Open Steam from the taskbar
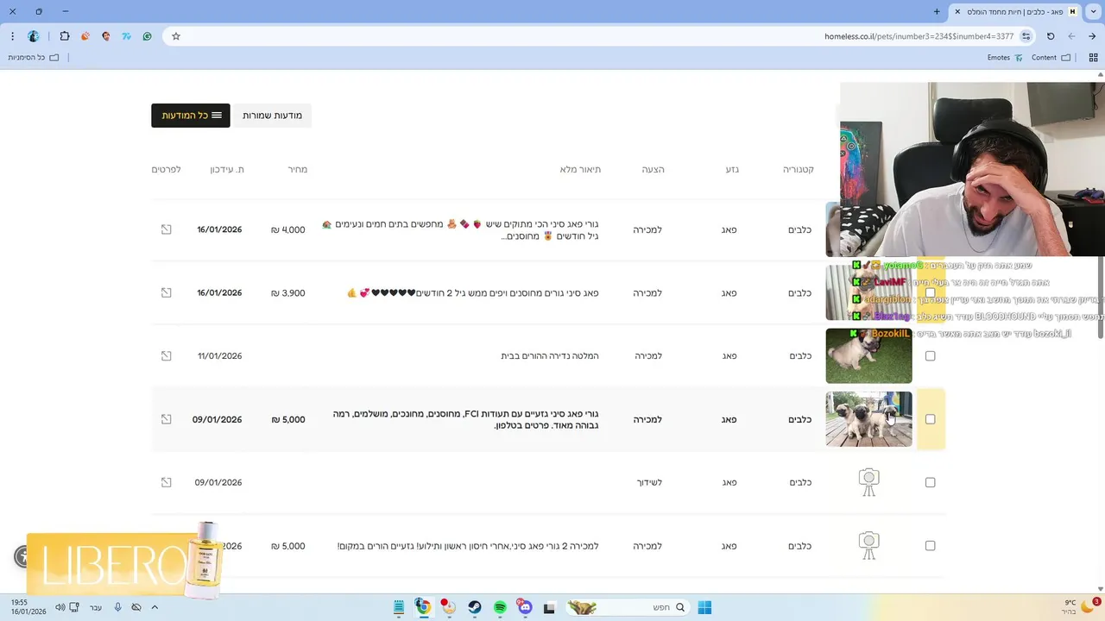Viewport: 1105px width, 621px height. click(x=475, y=607)
